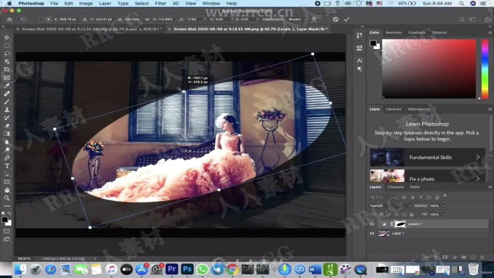Image resolution: width=494 pixels, height=278 pixels.
Task: Open the Interpolation Bicubic dropdown
Action: pyautogui.click(x=298, y=19)
